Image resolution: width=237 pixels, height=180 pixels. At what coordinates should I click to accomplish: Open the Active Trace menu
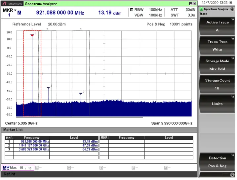point(217,26)
